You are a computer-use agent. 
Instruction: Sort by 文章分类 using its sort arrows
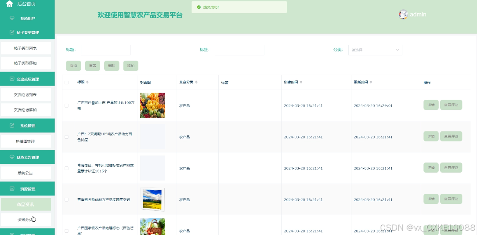coord(196,82)
